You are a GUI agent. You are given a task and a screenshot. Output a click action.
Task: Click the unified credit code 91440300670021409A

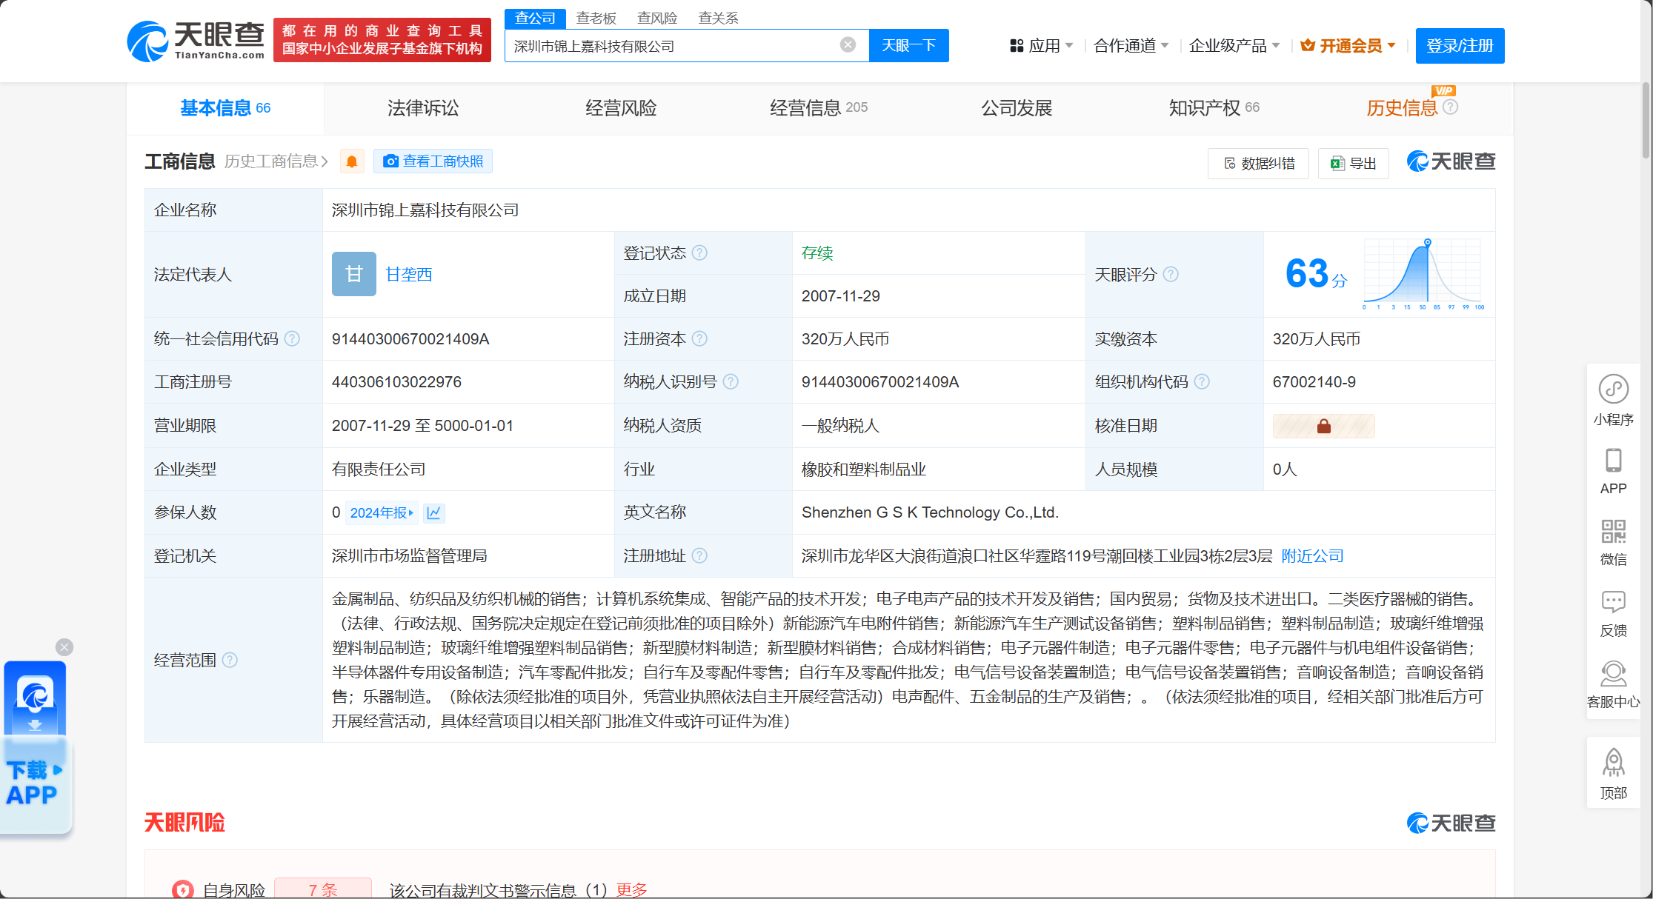410,339
